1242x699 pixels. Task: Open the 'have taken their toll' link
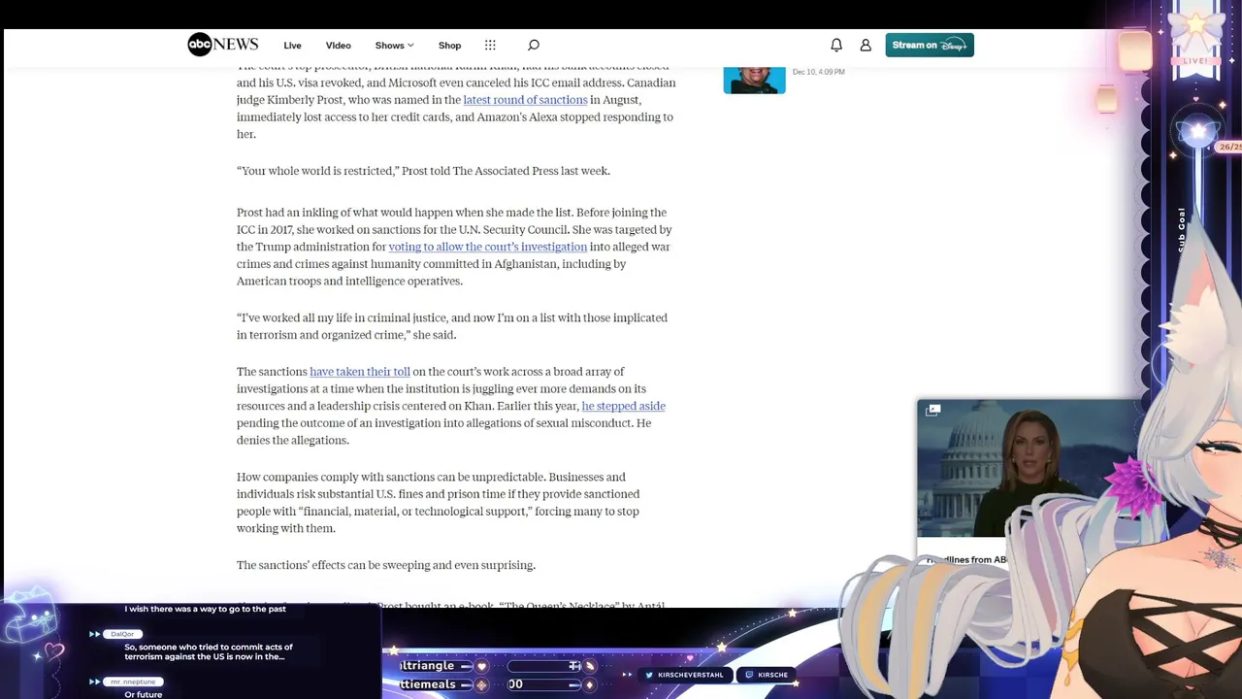click(x=360, y=372)
